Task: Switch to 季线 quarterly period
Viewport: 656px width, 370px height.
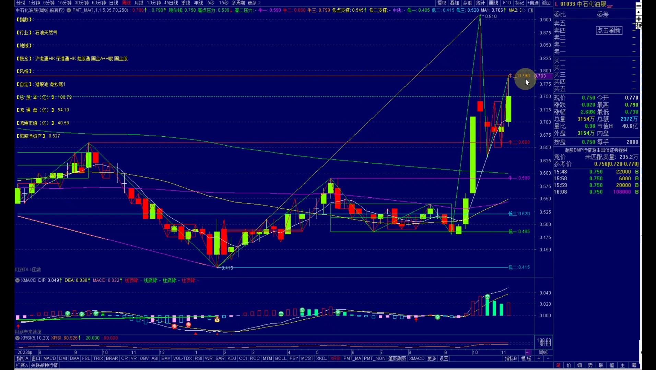Action: (x=186, y=3)
